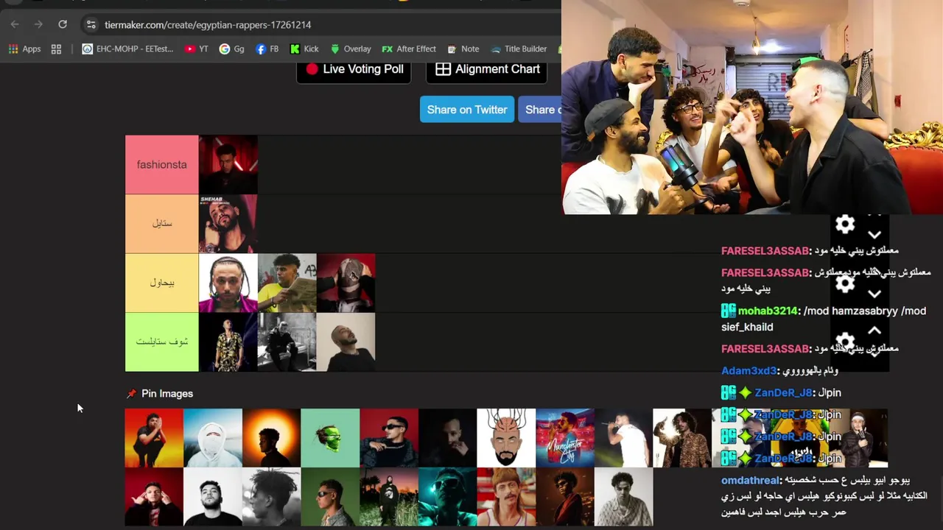Pick the black-and-white bearded man portrait in the pin images

[213, 497]
